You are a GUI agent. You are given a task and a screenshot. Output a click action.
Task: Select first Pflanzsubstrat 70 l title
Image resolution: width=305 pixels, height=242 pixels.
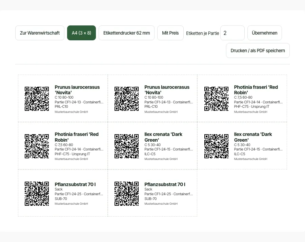[75, 184]
